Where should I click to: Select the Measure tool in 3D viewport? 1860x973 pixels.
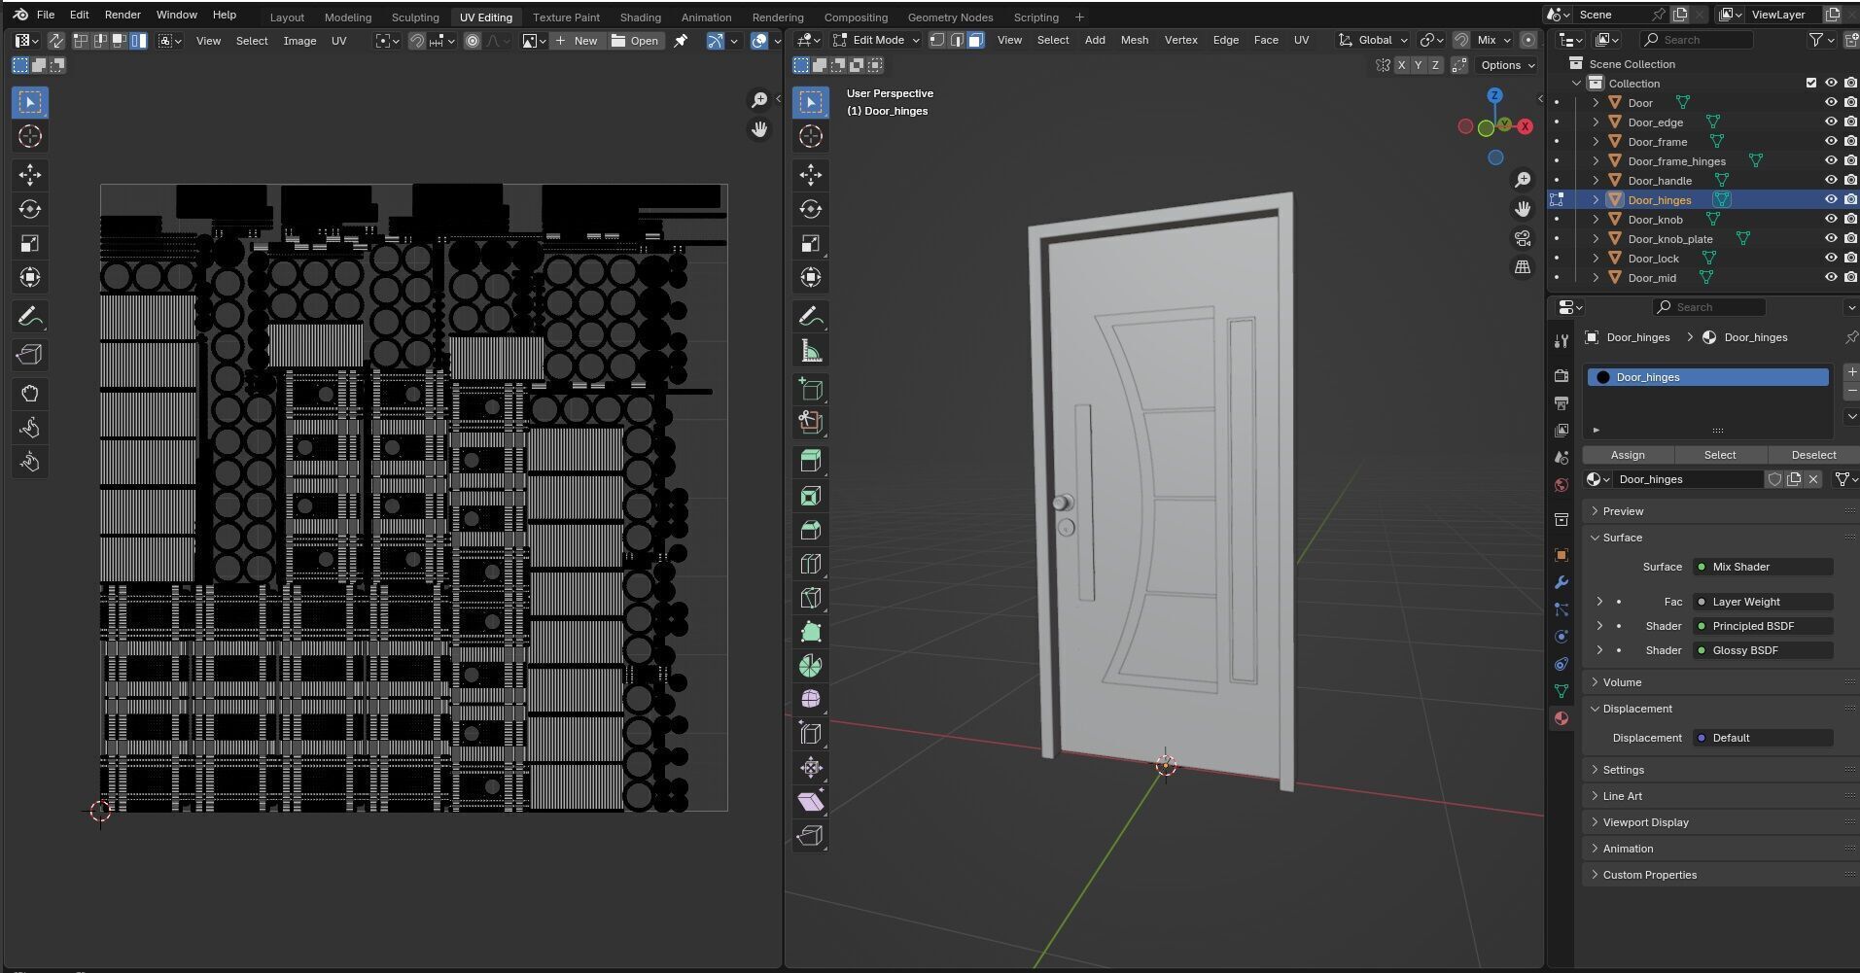tap(811, 350)
